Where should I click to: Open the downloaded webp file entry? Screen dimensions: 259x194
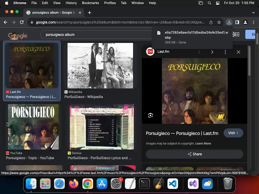click(x=192, y=37)
